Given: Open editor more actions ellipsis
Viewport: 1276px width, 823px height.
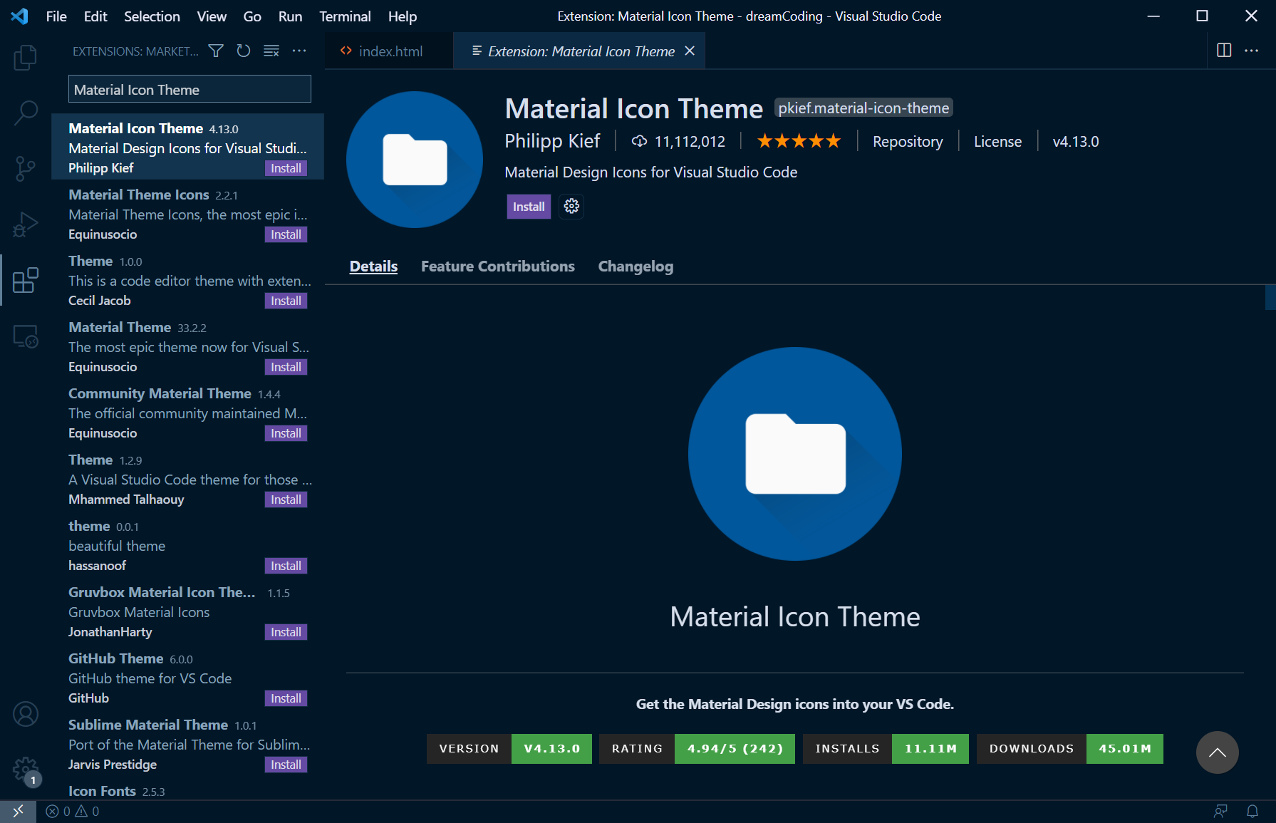Looking at the screenshot, I should 1252,51.
